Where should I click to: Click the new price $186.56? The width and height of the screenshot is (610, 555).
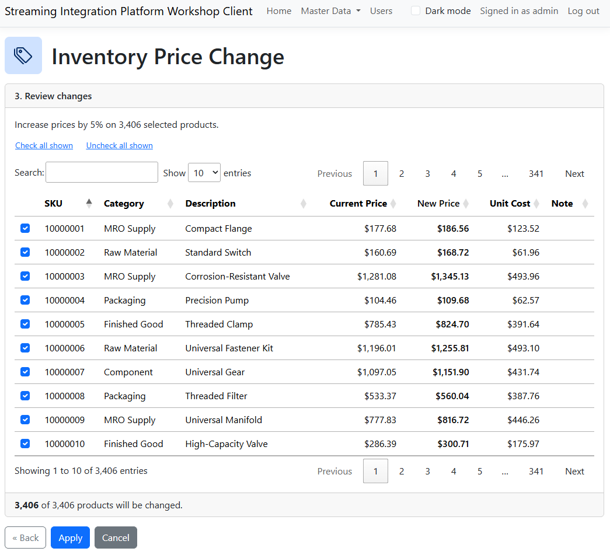pyautogui.click(x=453, y=228)
